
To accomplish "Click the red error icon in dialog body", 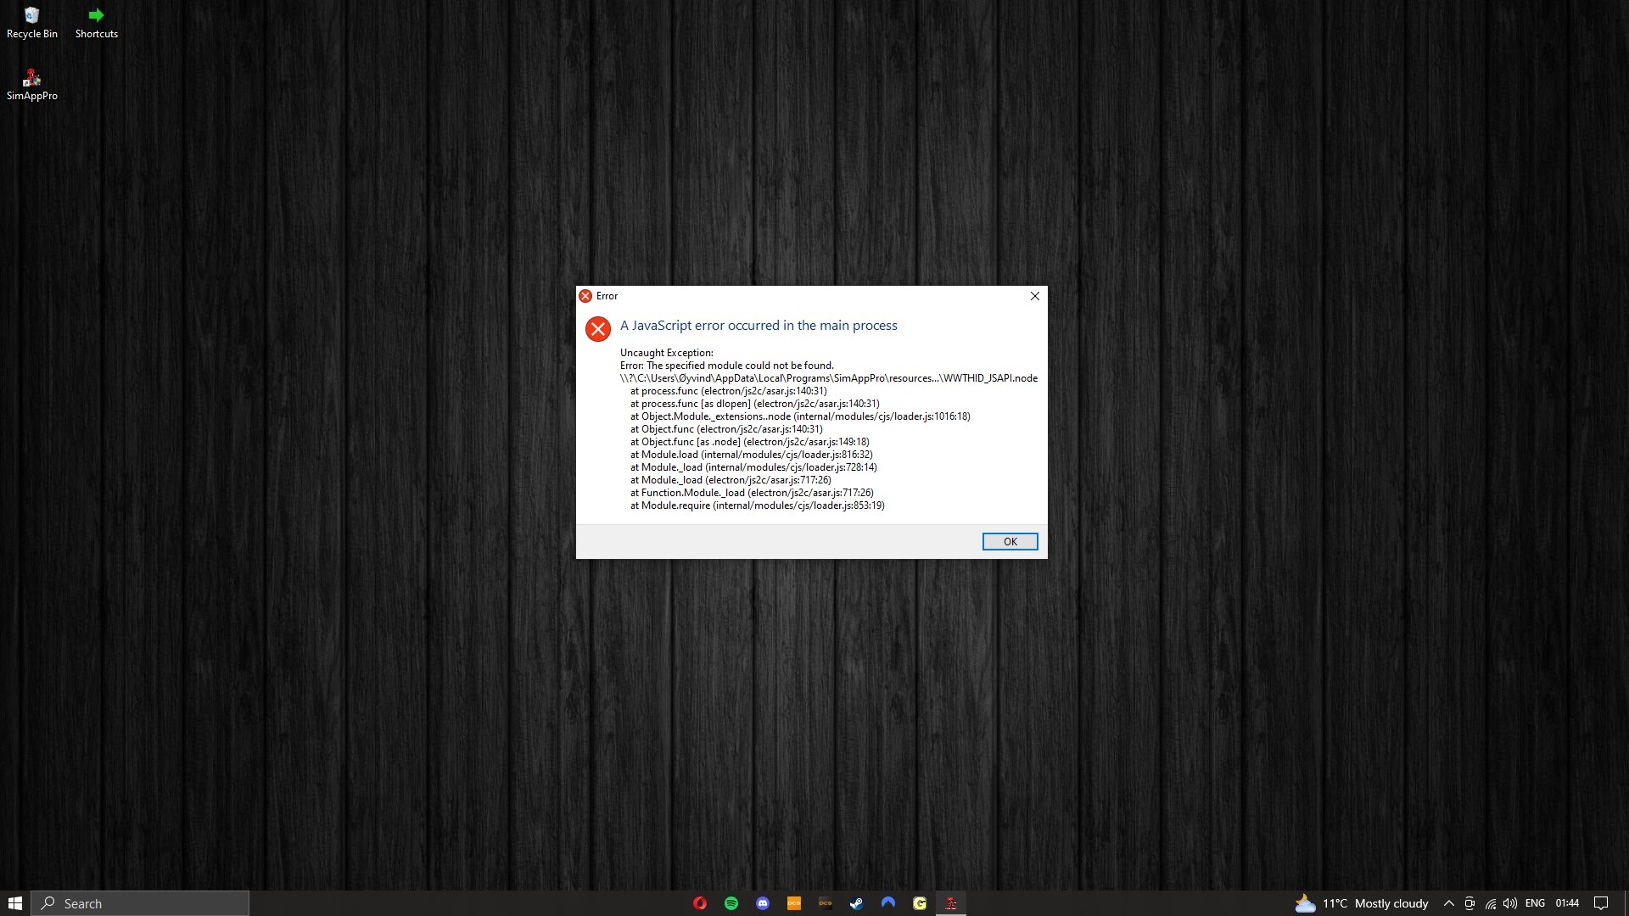I will 598,329.
